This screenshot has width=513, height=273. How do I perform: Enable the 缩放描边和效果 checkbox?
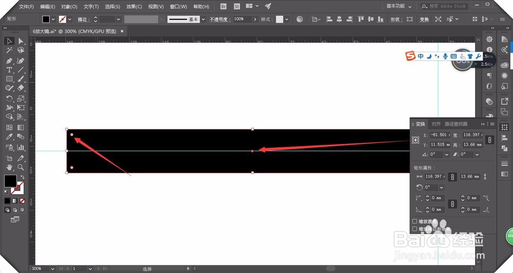click(x=415, y=229)
